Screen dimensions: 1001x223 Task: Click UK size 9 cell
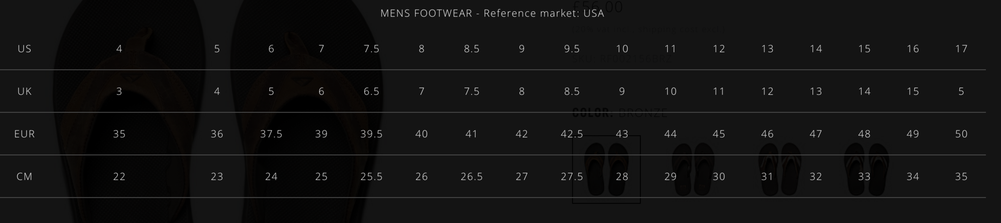[x=622, y=92]
